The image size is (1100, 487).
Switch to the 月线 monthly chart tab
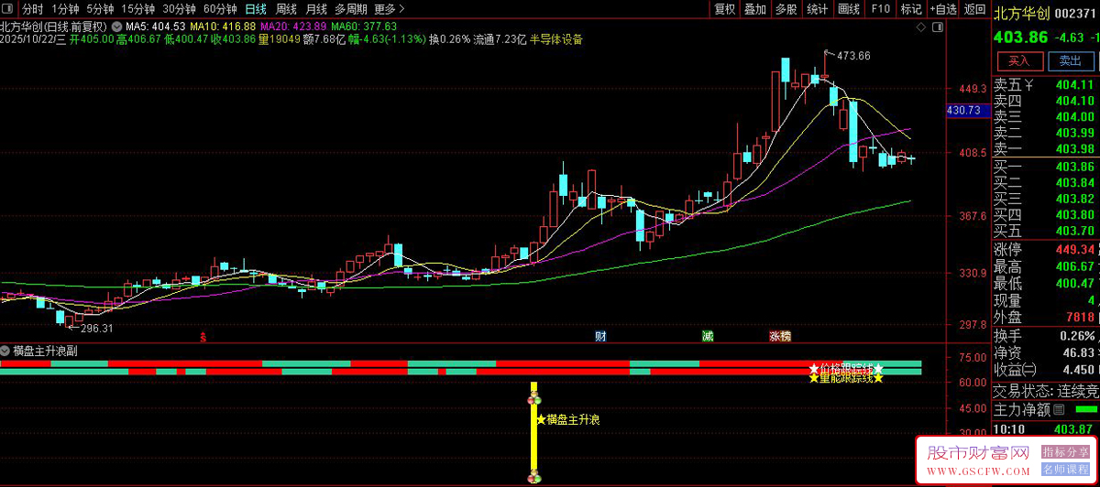coord(315,9)
